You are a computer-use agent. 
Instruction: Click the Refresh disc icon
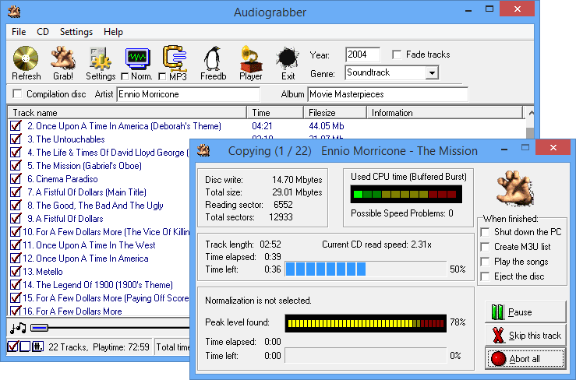click(26, 58)
